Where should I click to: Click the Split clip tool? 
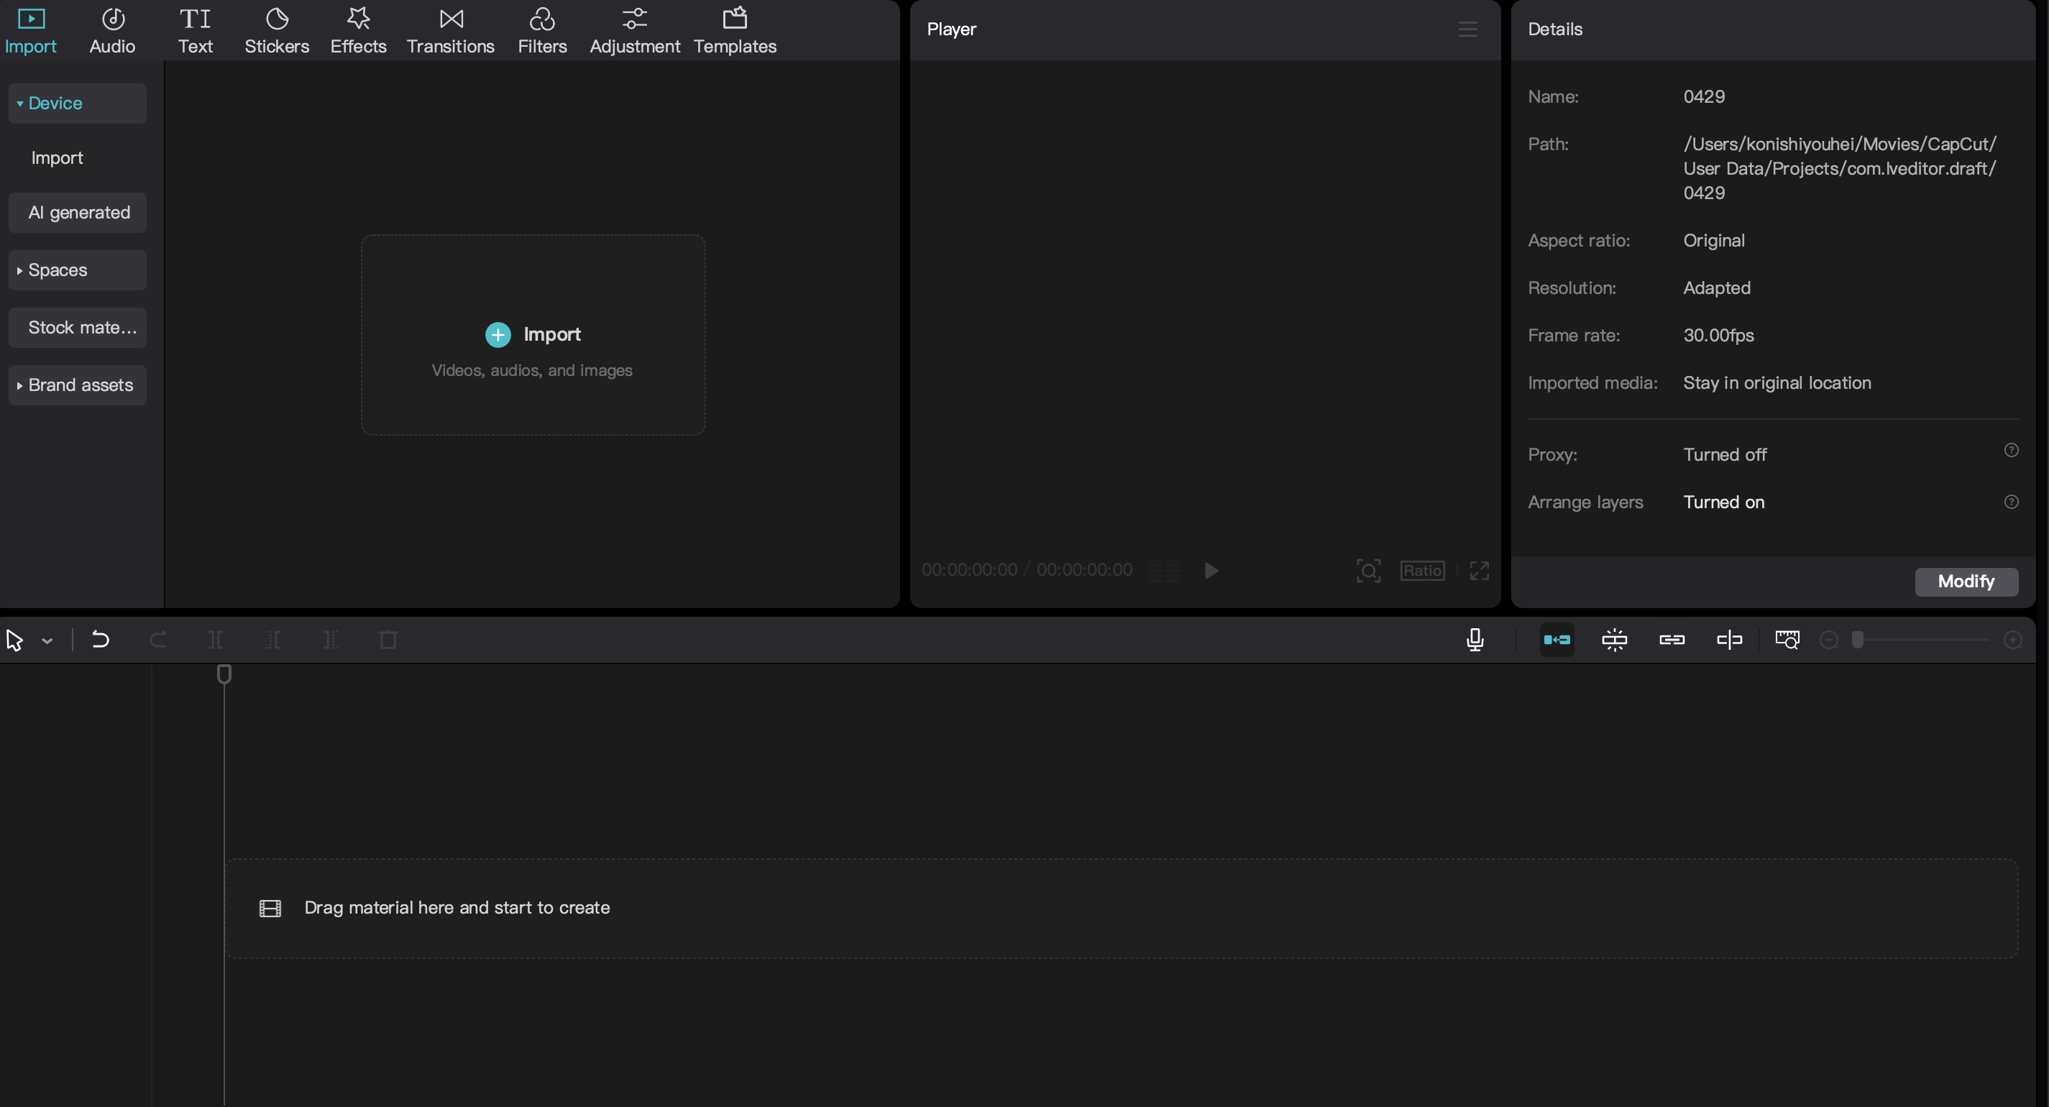point(216,639)
